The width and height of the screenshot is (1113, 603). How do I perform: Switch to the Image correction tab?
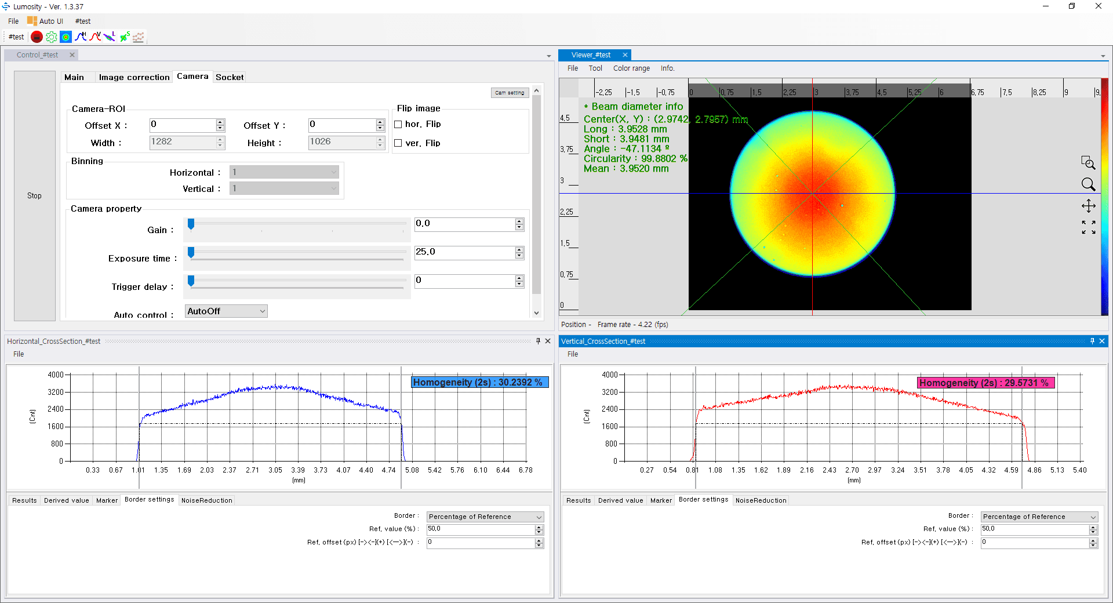[134, 77]
